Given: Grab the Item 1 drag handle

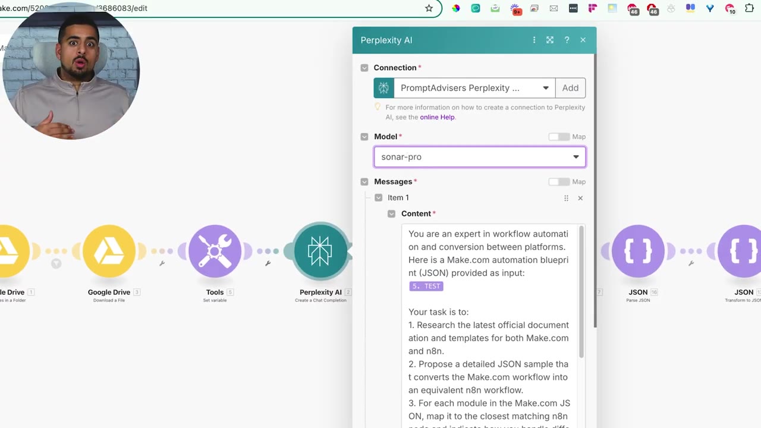Looking at the screenshot, I should coord(566,198).
